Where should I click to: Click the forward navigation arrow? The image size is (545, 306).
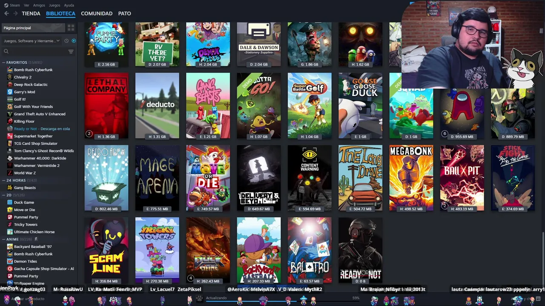(15, 14)
